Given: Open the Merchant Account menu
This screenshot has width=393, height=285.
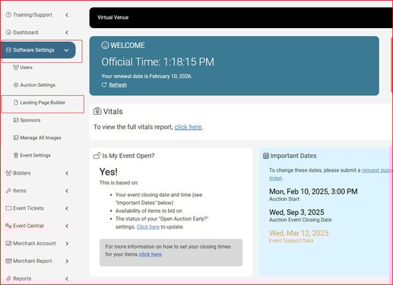Looking at the screenshot, I should 34,243.
